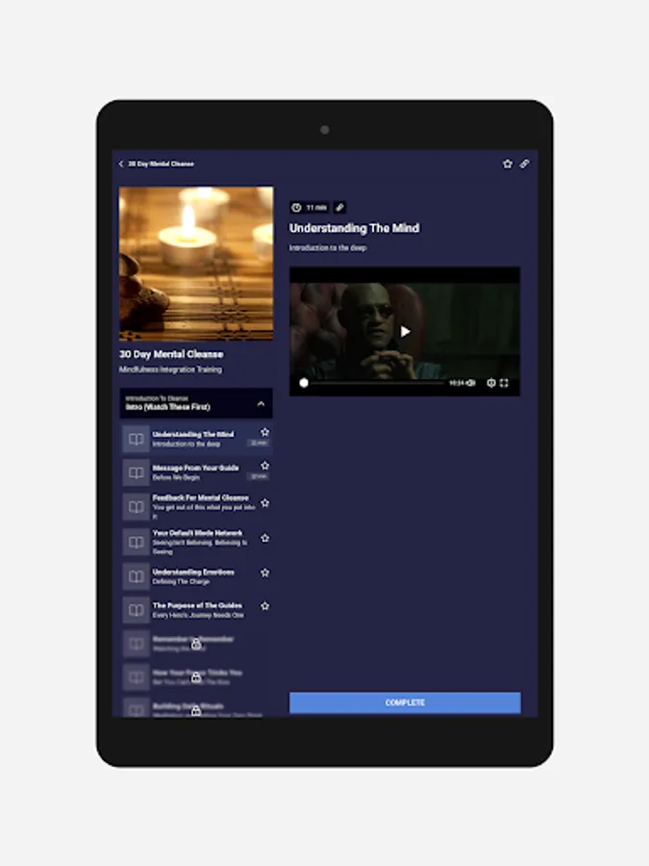Star the Your Default Mode Network lesson
The width and height of the screenshot is (649, 866).
265,538
